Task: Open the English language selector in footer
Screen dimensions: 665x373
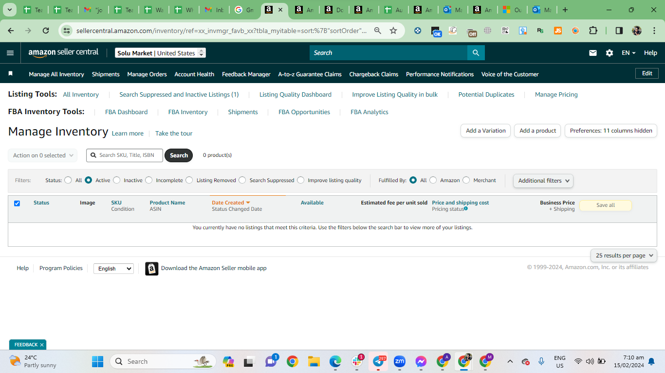Action: (113, 269)
